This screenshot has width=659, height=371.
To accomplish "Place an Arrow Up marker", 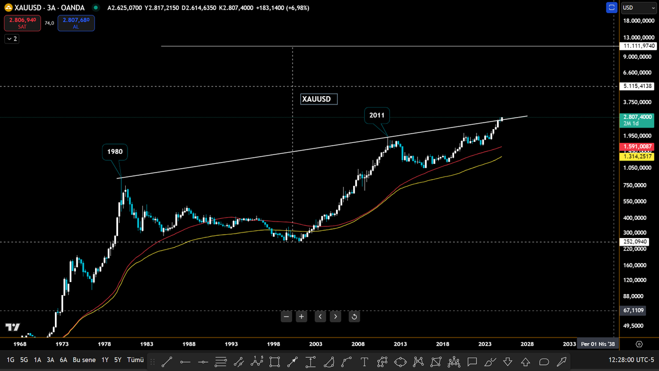I will (x=524, y=362).
